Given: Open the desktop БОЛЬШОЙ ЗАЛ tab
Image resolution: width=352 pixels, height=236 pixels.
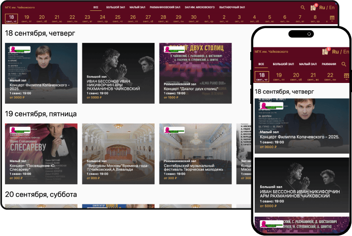Looking at the screenshot, I should 116,8.
